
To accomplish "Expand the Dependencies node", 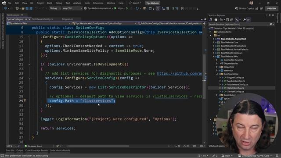I will tap(217, 63).
